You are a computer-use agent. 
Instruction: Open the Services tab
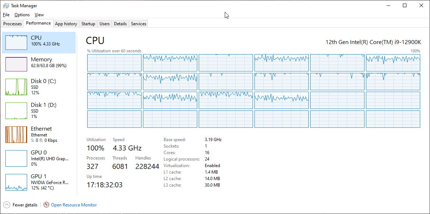click(139, 24)
